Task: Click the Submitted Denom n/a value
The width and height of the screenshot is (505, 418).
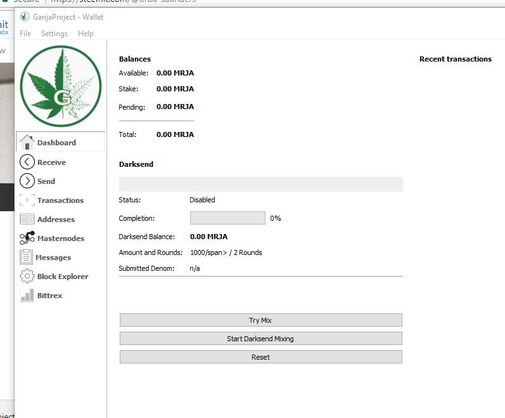Action: click(x=195, y=268)
